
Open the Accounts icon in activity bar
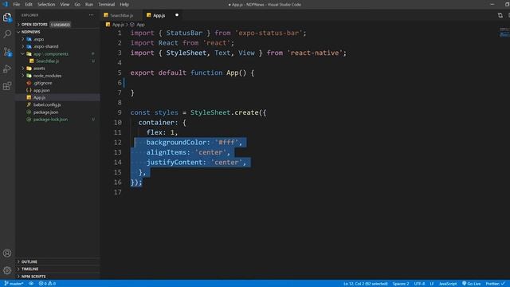click(x=7, y=253)
